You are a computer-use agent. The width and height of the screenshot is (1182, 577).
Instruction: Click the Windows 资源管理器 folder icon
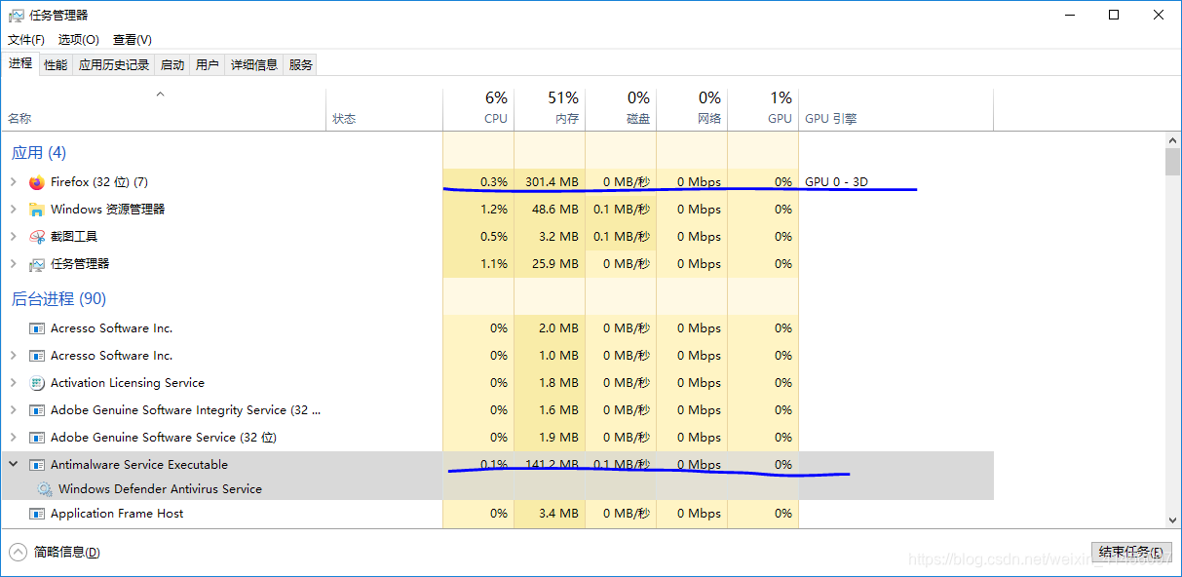pyautogui.click(x=37, y=210)
